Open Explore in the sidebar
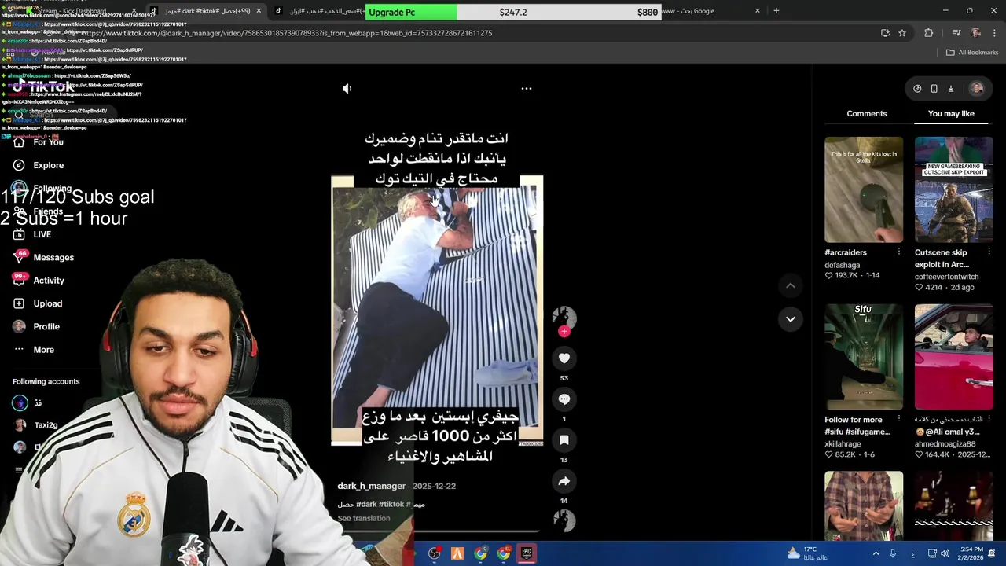1006x566 pixels. click(48, 165)
